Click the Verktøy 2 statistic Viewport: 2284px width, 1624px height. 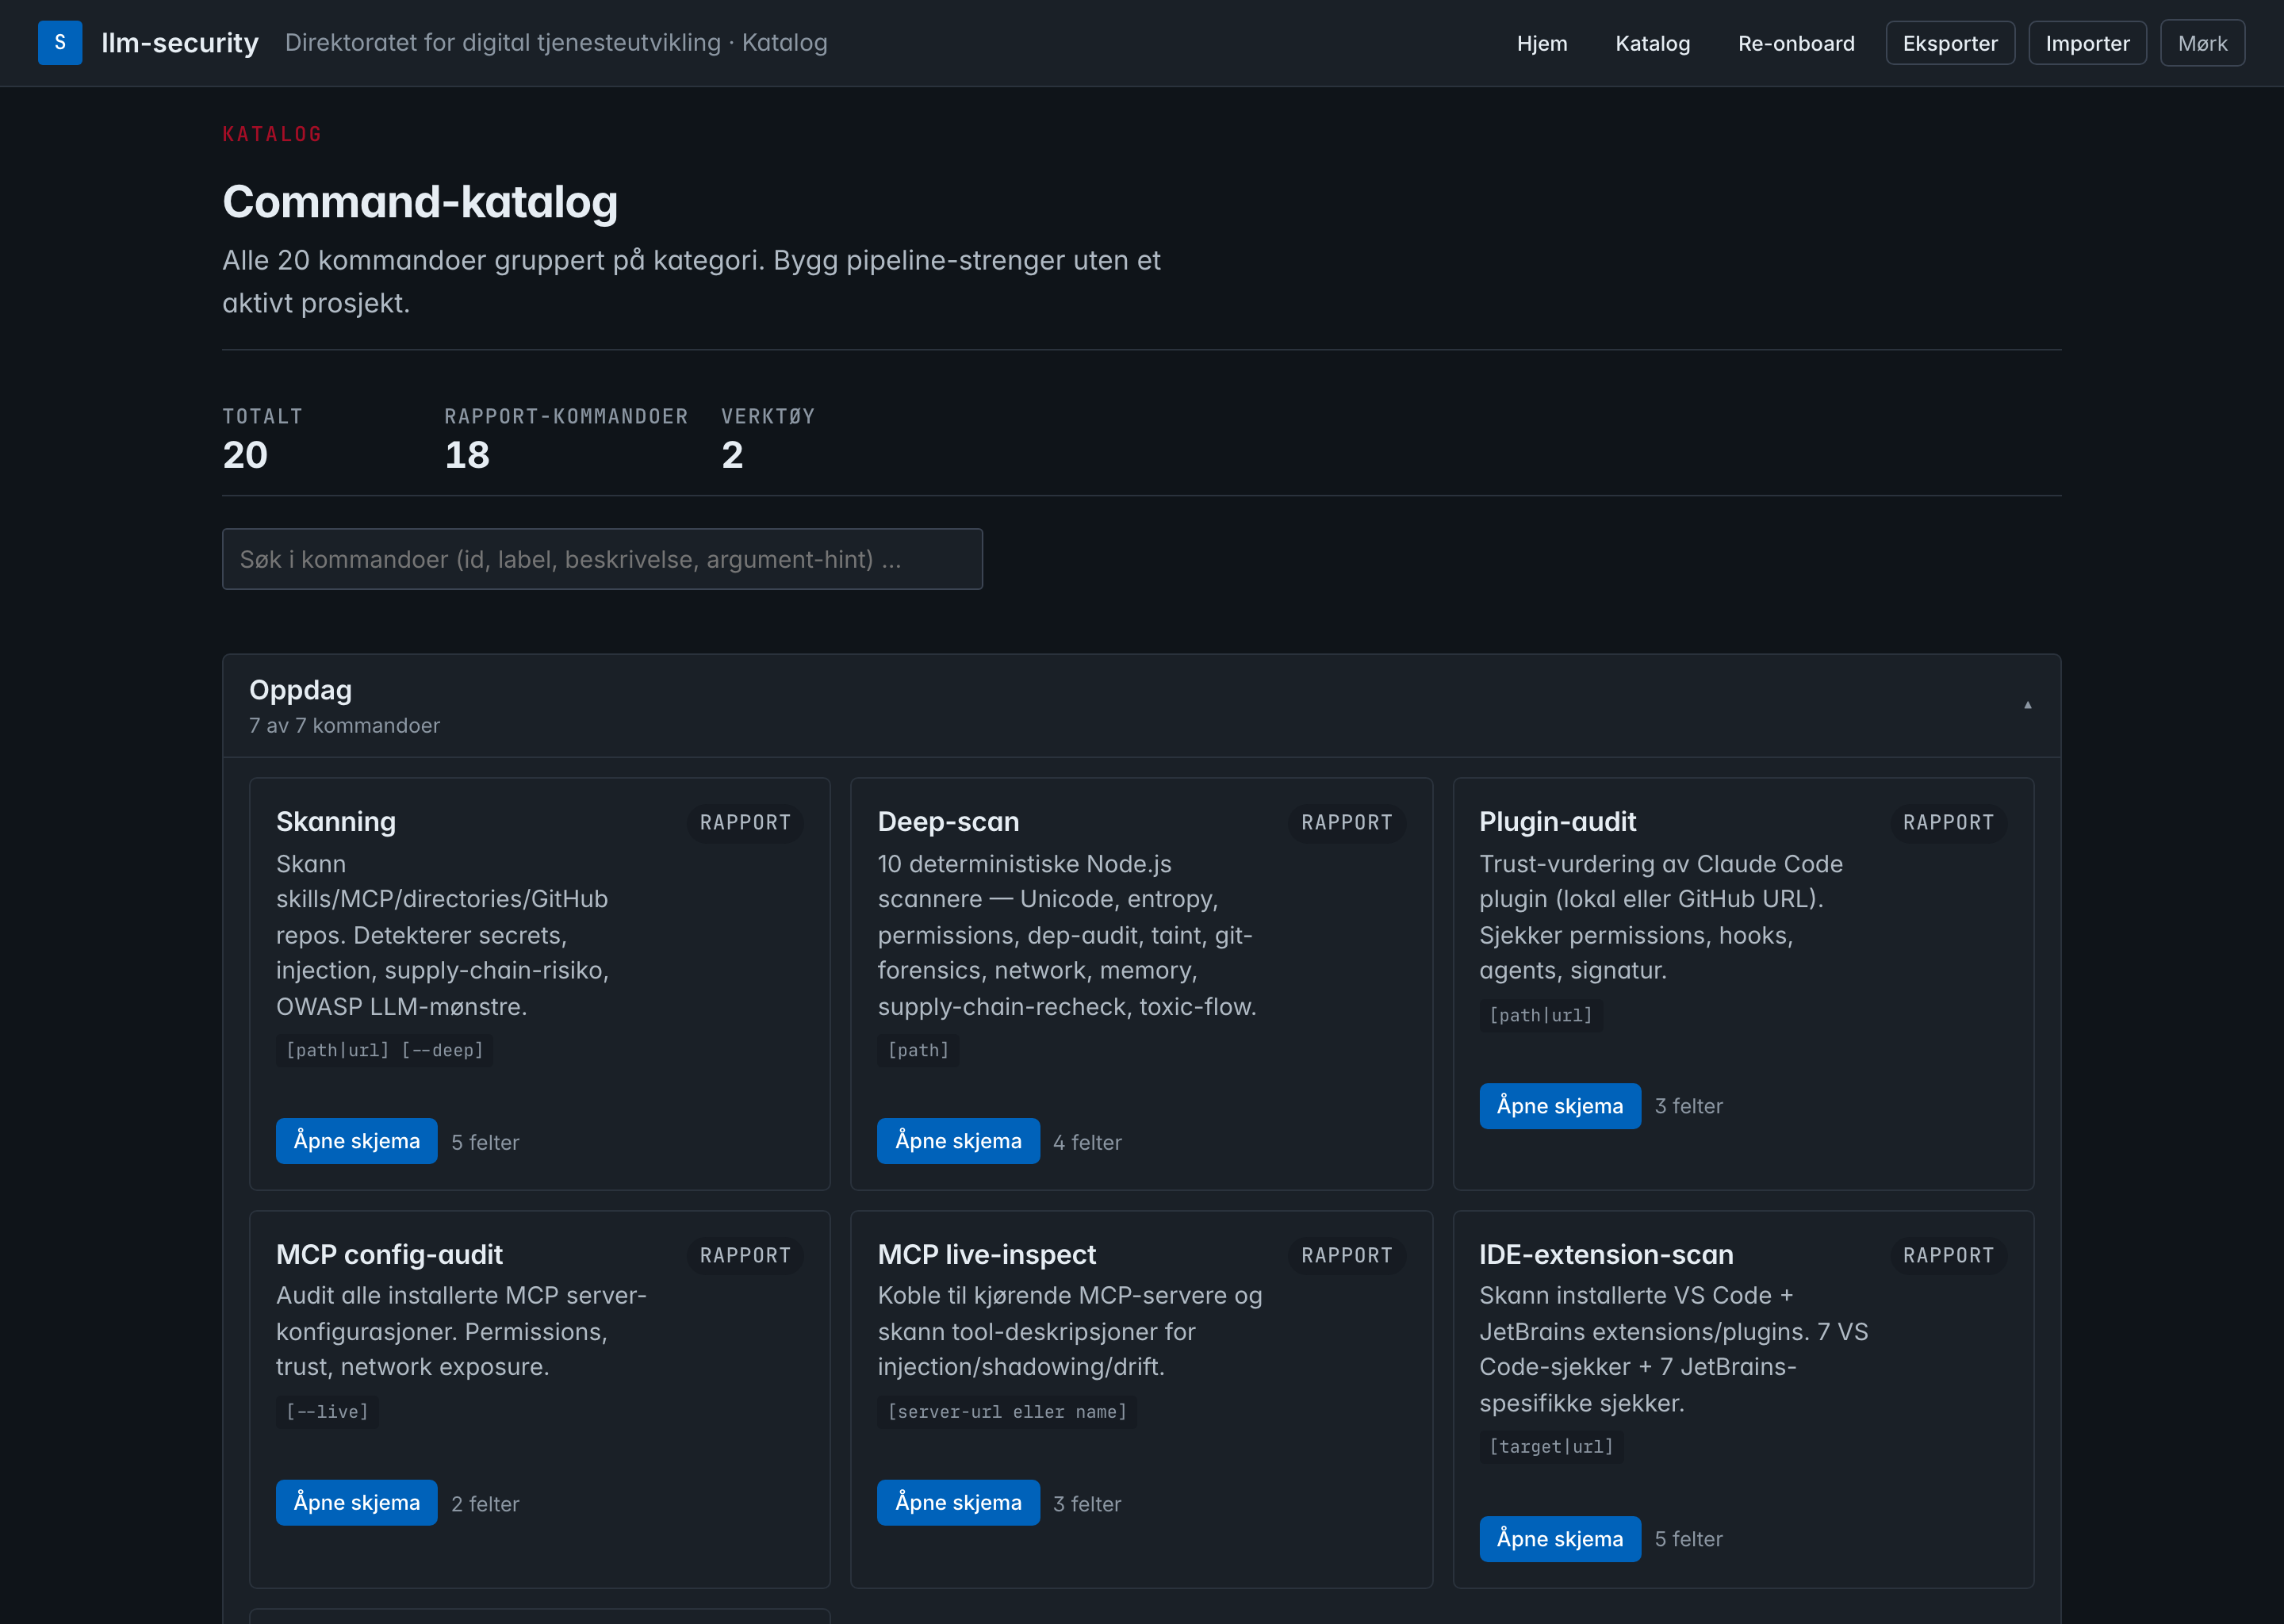click(768, 439)
